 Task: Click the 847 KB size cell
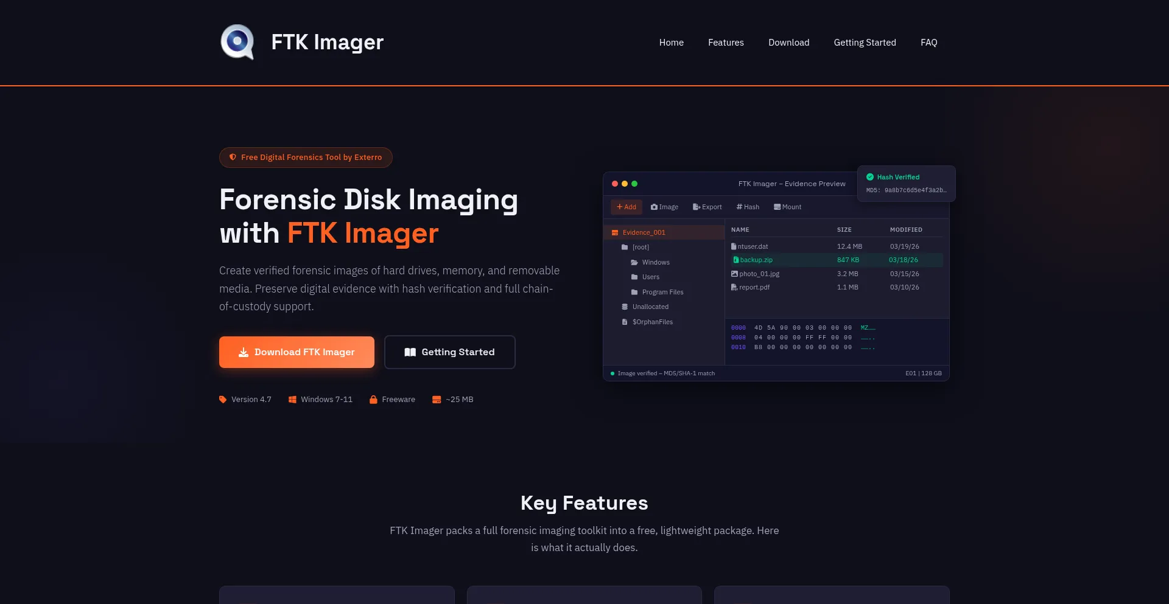[x=848, y=260]
